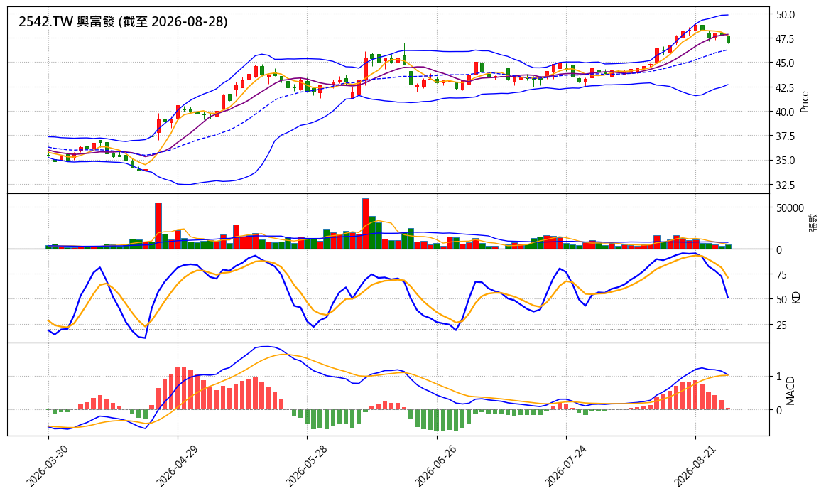Click the "37.5" price axis tick
Viewport: 826px width, 496px height.
point(786,136)
